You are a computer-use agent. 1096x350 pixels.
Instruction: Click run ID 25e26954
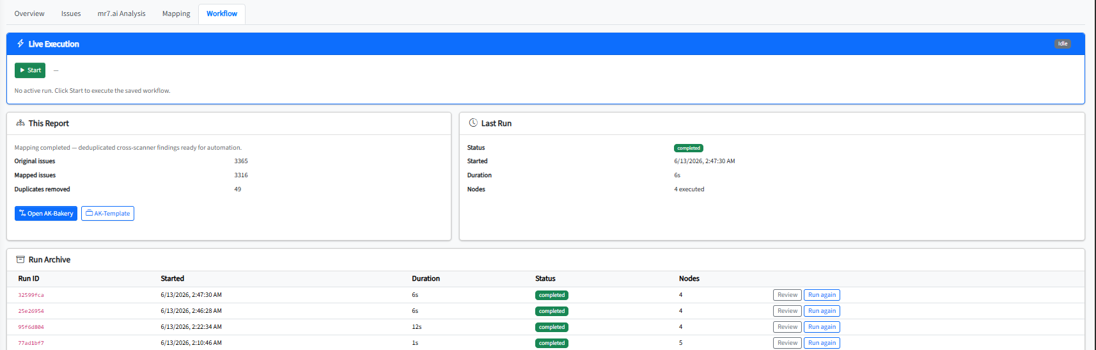[x=31, y=311]
